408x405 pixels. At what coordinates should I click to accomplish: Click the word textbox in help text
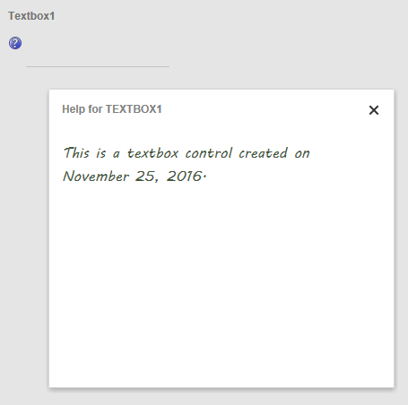point(152,153)
